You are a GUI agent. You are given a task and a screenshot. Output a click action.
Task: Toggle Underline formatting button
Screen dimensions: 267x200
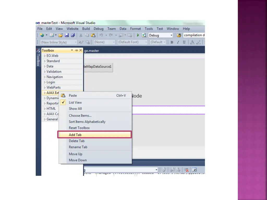pyautogui.click(x=184, y=42)
